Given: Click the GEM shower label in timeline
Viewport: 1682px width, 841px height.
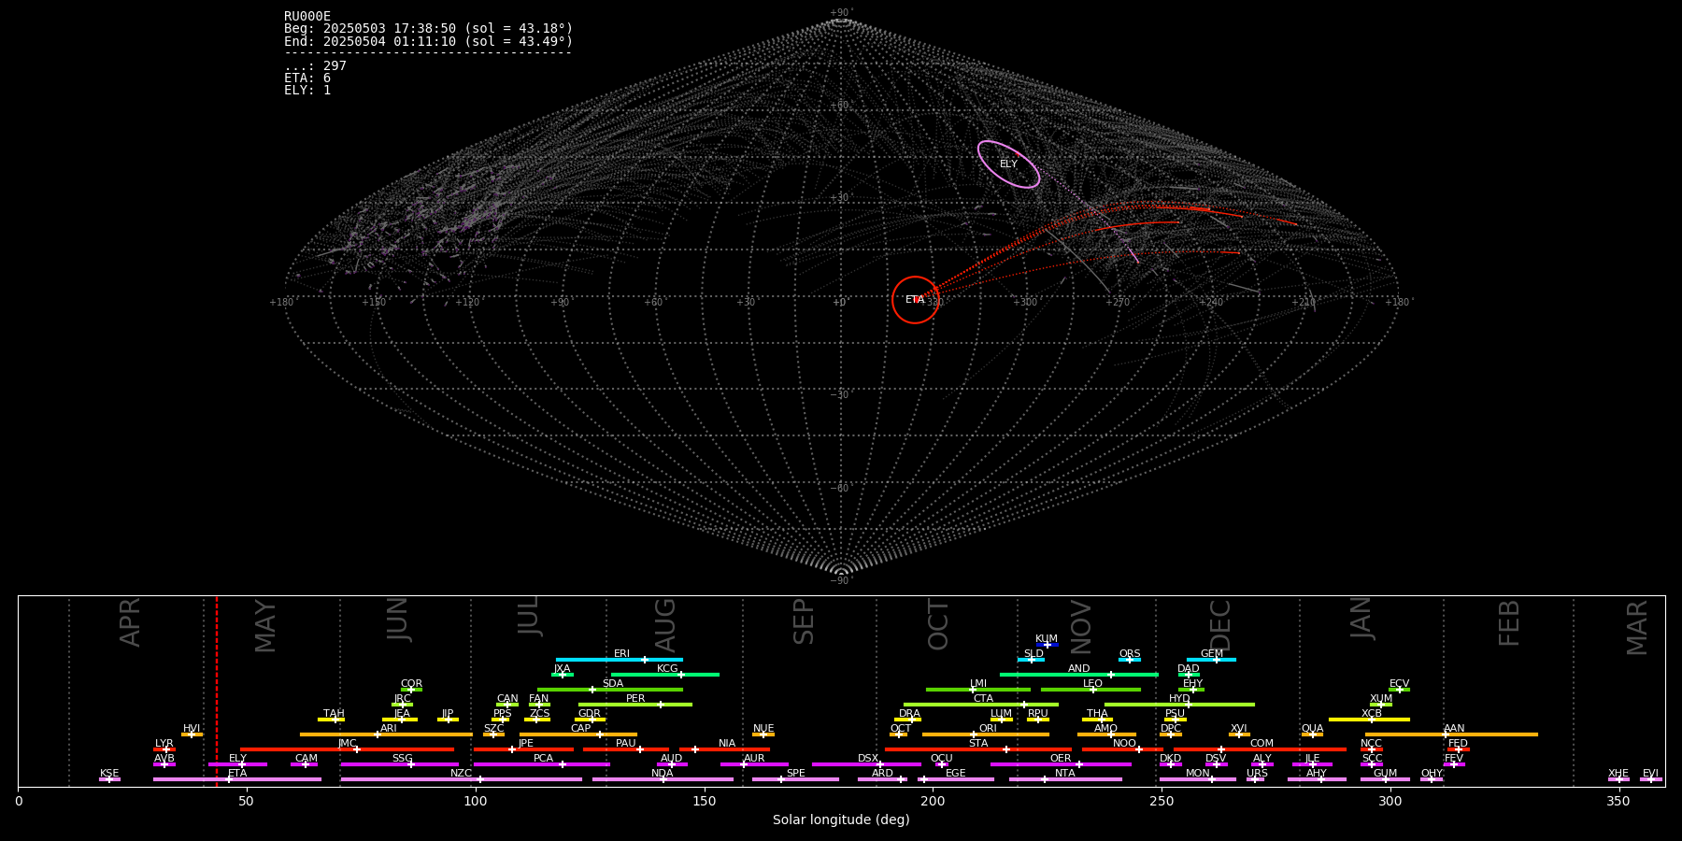Looking at the screenshot, I should pos(1212,653).
